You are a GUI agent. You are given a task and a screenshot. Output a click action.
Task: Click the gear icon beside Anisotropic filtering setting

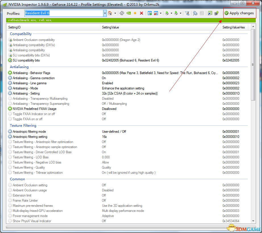pos(10,137)
